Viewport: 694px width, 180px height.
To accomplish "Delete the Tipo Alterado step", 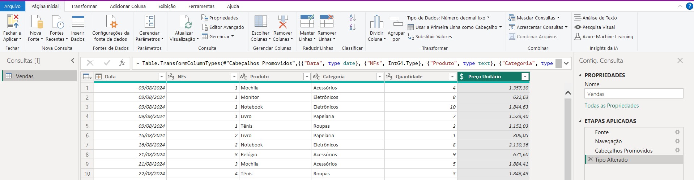I will click(590, 159).
